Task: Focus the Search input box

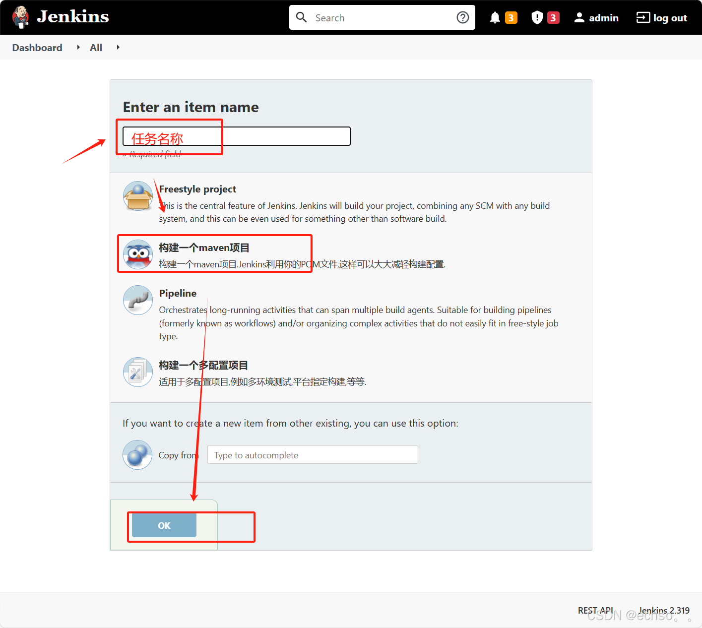Action: coord(382,18)
